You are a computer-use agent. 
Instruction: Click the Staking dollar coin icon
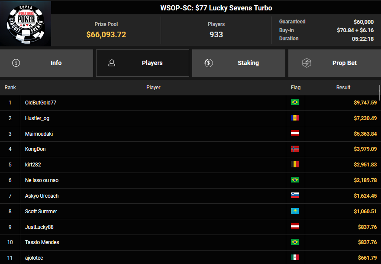point(208,63)
